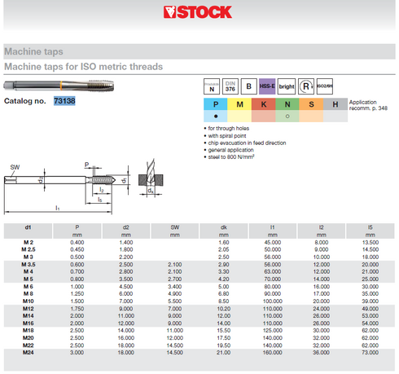Select the yellow M material swatch
This screenshot has height=374, width=399.
tap(239, 104)
